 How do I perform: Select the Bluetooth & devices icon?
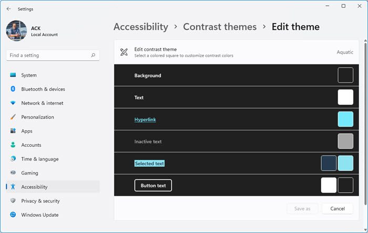(x=13, y=89)
